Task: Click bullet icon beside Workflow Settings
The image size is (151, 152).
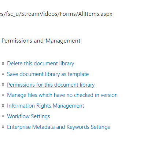Action: [3, 116]
